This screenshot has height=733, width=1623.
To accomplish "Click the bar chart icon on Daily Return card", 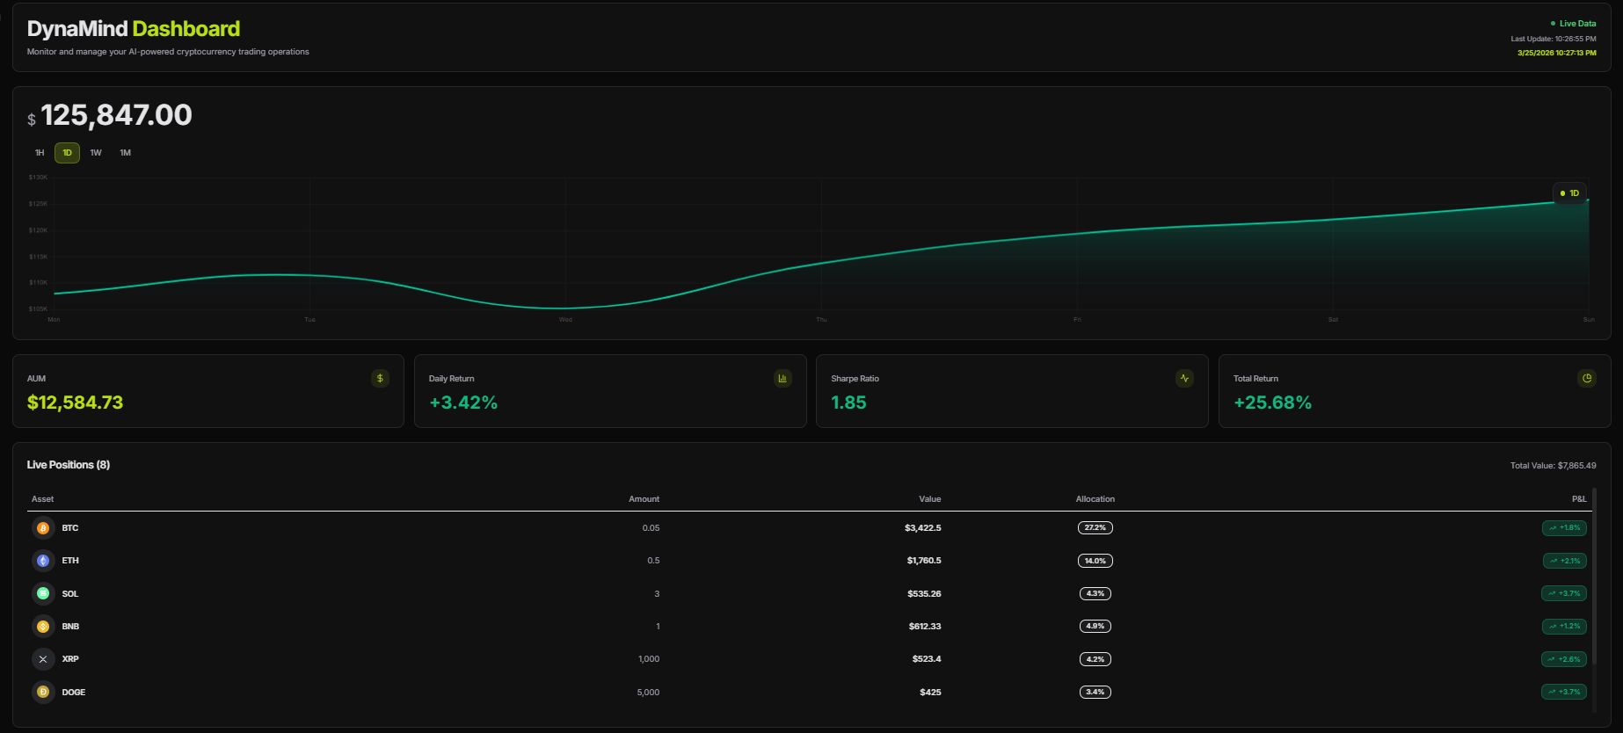I will coord(782,379).
